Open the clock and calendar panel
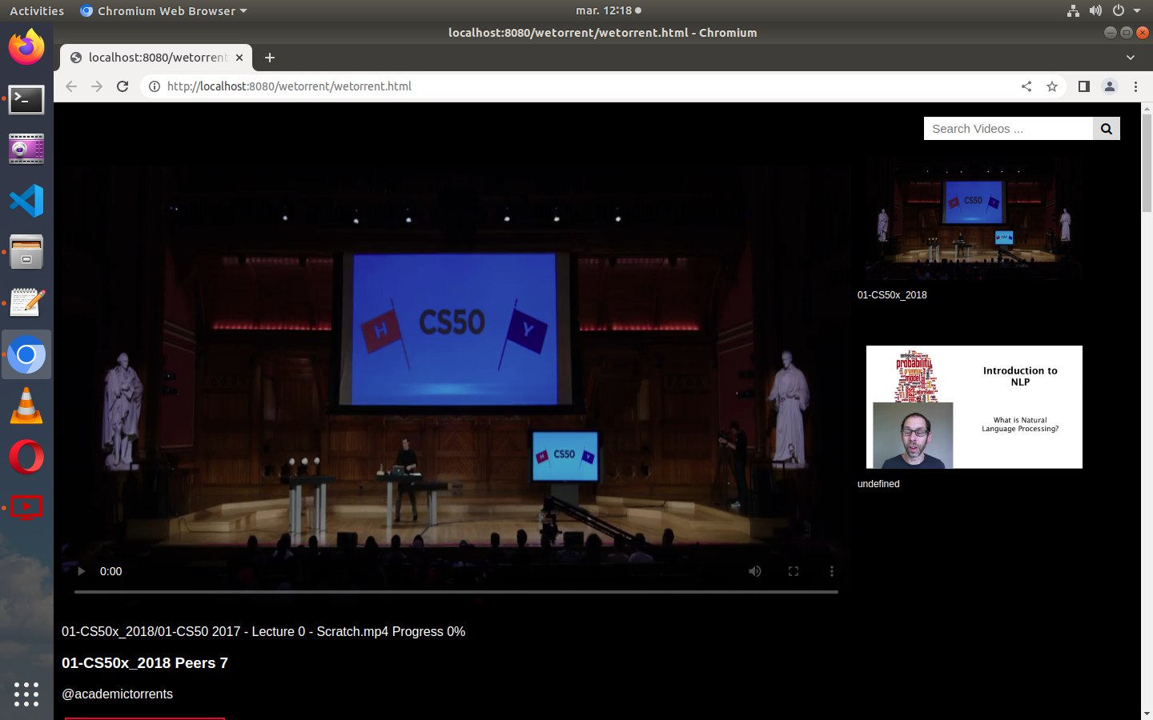Image resolution: width=1153 pixels, height=720 pixels. (x=609, y=11)
